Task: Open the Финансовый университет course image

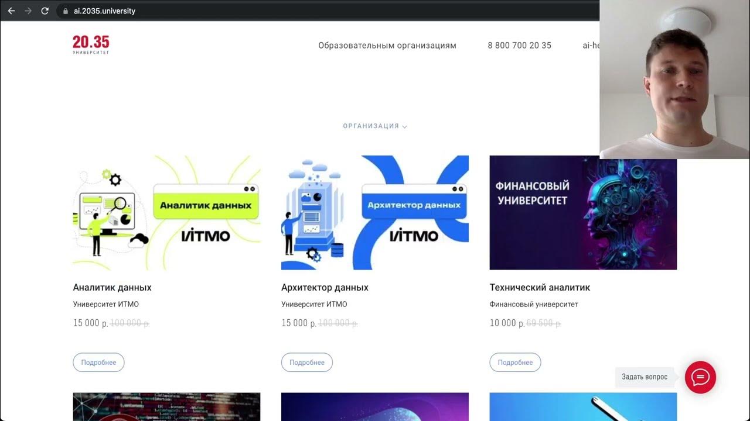Action: click(583, 213)
